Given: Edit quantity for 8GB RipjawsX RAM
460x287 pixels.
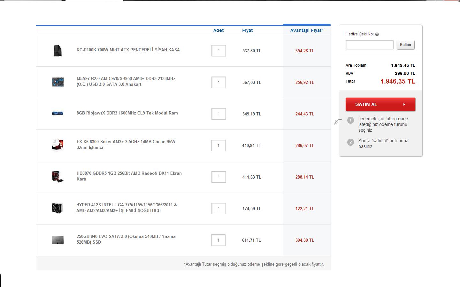Looking at the screenshot, I should pos(218,114).
